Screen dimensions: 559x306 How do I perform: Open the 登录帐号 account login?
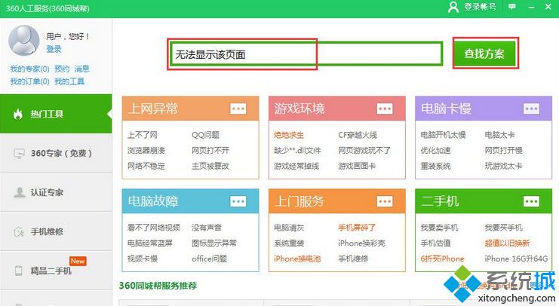click(472, 7)
